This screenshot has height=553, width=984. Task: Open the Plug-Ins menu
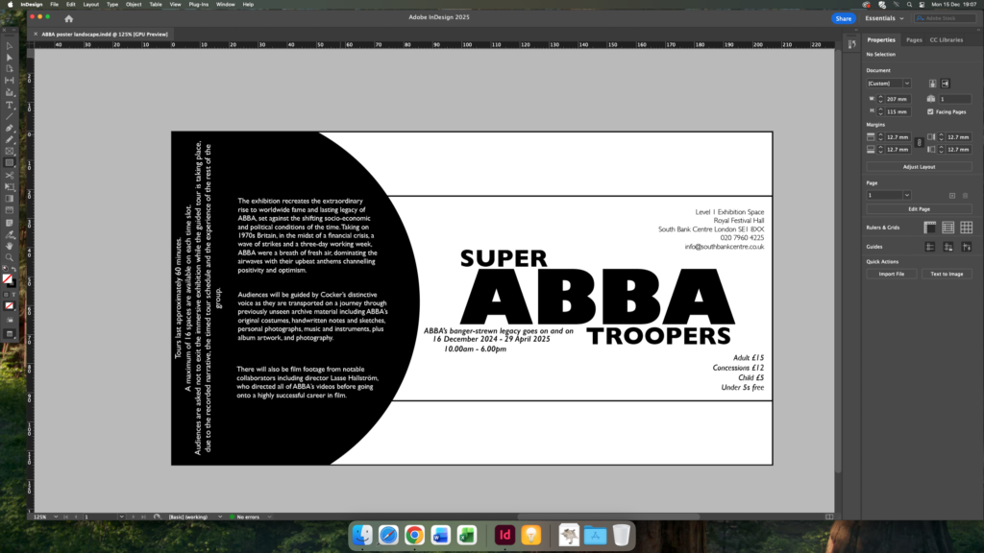(x=198, y=5)
